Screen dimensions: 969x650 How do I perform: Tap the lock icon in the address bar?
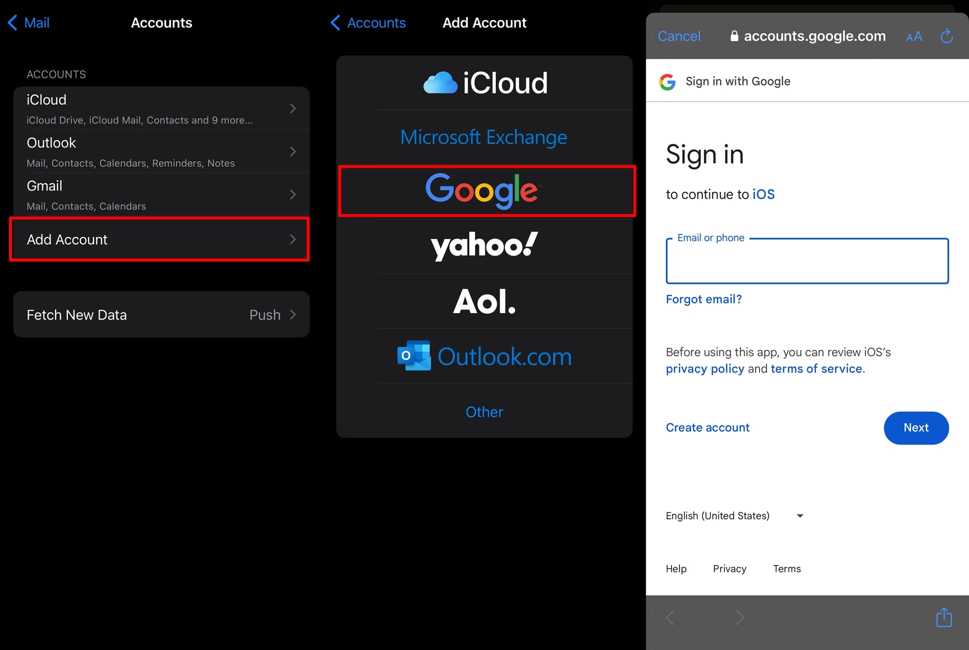[x=734, y=35]
